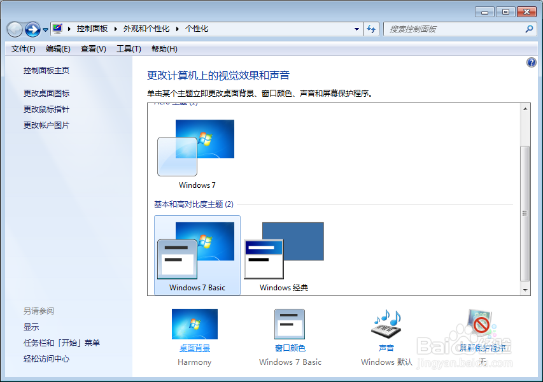Open the 文件(F) menu
The image size is (543, 382).
point(24,49)
